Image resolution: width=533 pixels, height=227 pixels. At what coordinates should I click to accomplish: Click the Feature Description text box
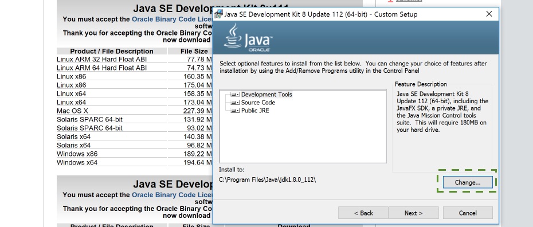coord(442,128)
